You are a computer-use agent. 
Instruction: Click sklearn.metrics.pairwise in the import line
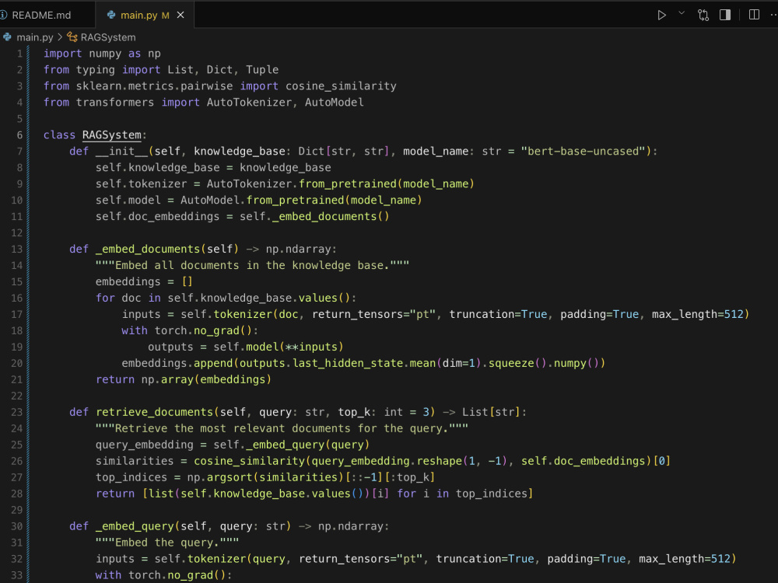click(x=154, y=86)
